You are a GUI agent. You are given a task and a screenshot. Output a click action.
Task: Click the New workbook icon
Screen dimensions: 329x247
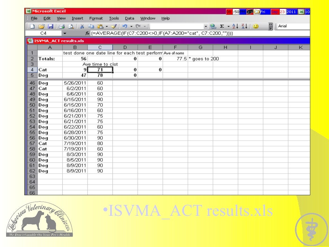[x=32, y=26]
